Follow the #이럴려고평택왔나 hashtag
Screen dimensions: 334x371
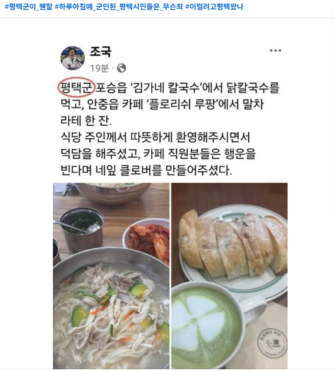(214, 6)
